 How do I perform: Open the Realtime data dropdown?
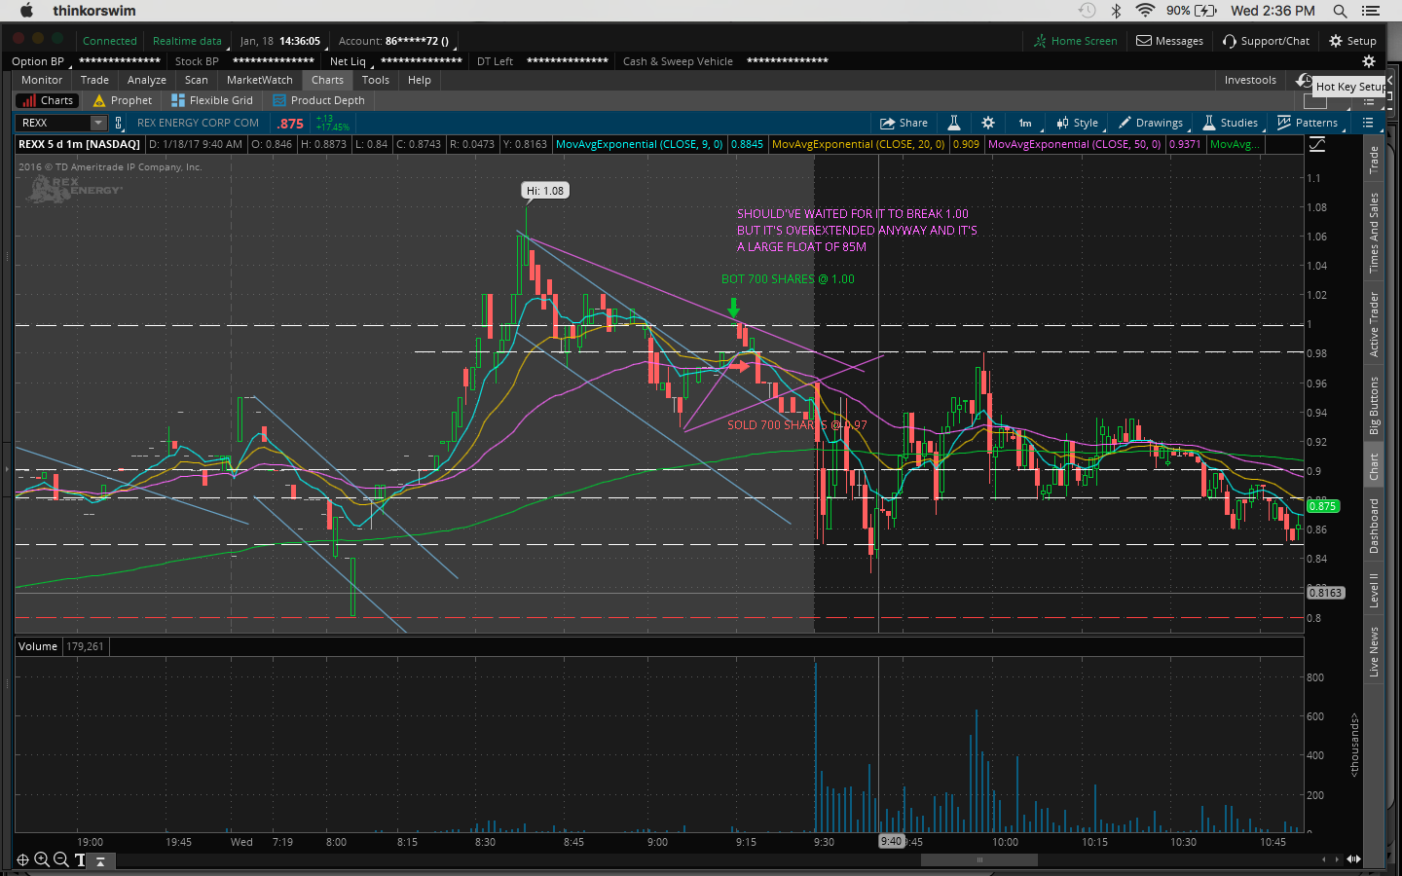pos(187,41)
